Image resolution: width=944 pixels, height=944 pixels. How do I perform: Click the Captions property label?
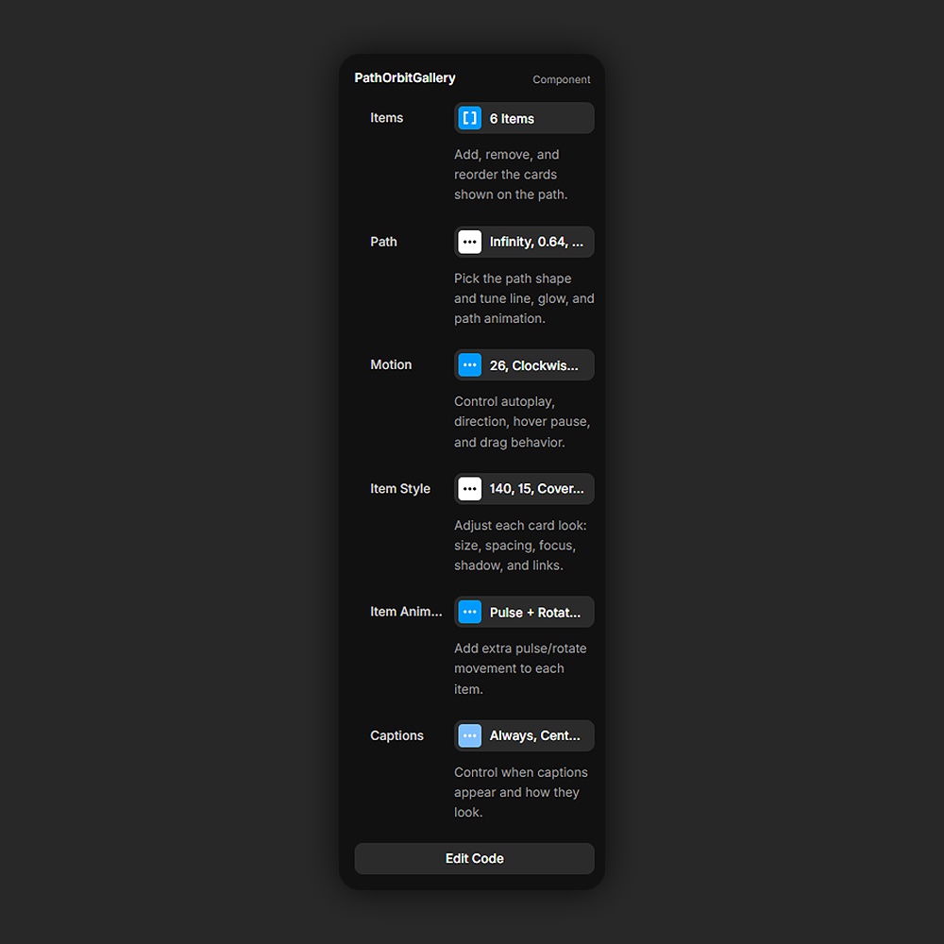click(x=396, y=735)
